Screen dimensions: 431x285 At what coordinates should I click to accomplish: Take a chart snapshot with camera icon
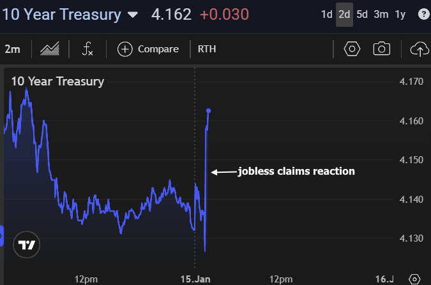click(382, 49)
